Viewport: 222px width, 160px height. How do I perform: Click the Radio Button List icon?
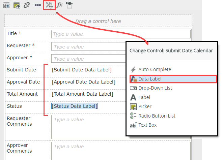click(133, 116)
